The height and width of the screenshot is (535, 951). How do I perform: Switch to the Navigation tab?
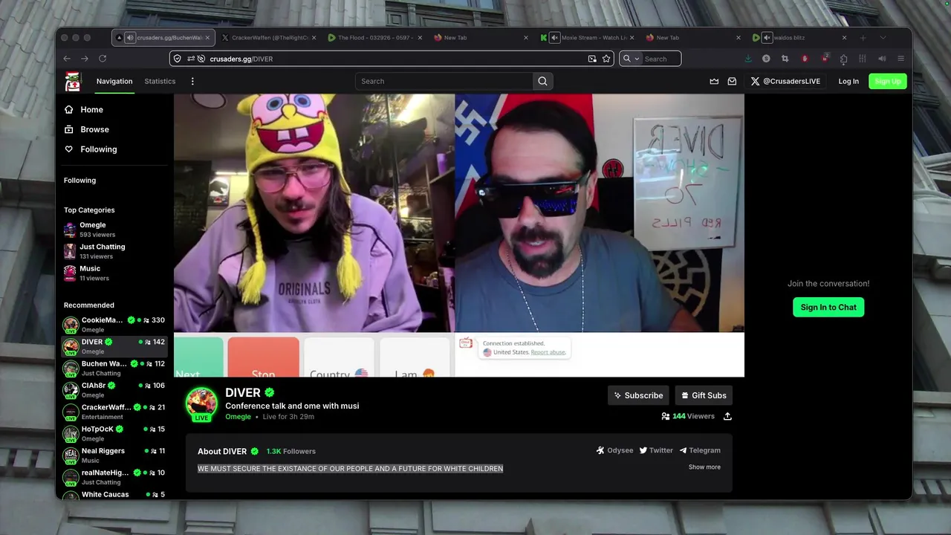point(114,81)
